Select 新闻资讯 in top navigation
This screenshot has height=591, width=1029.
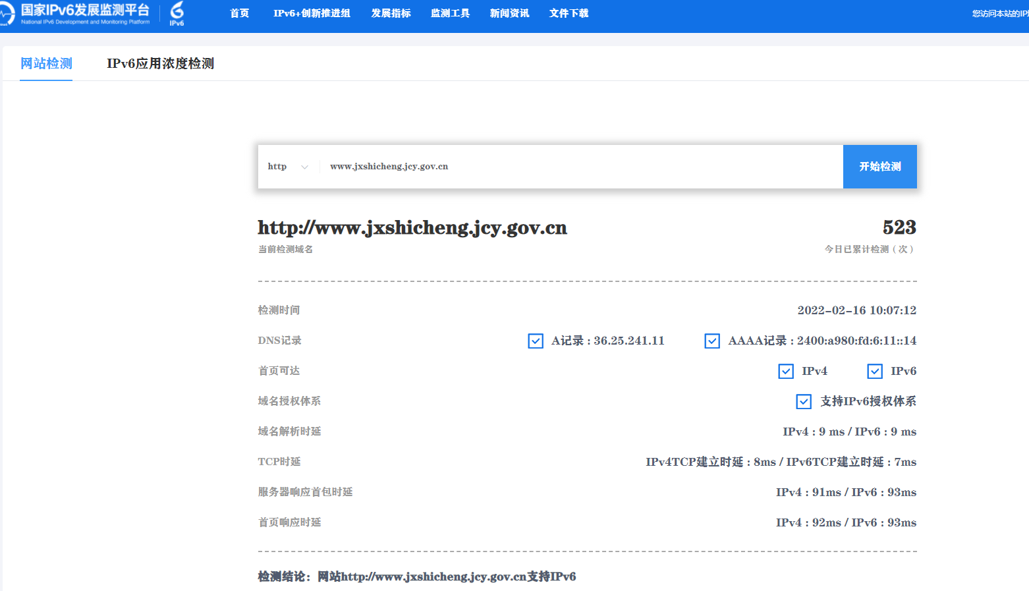509,13
